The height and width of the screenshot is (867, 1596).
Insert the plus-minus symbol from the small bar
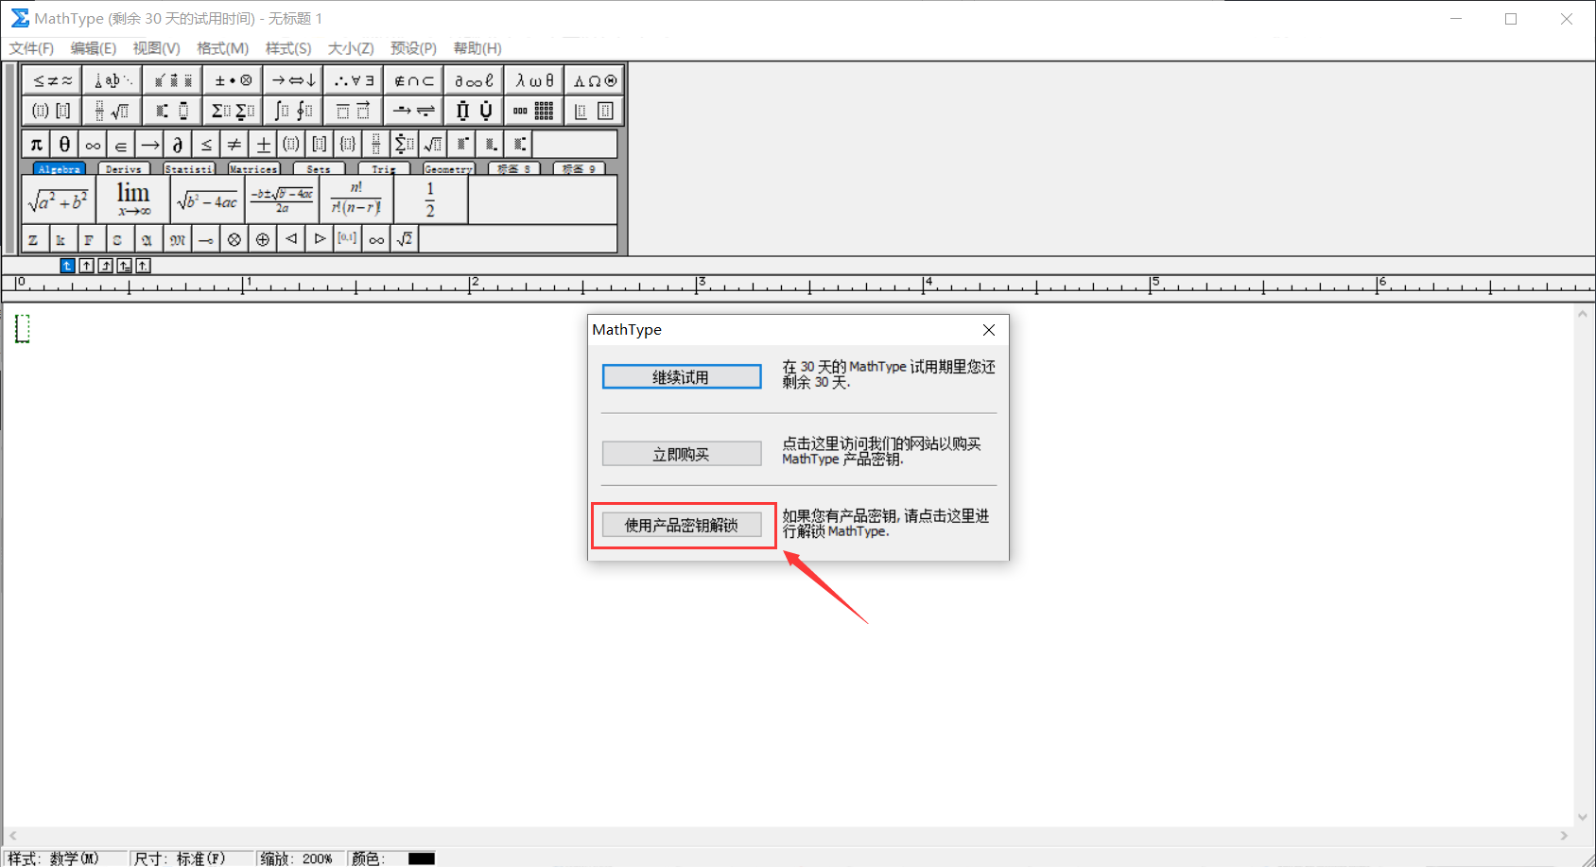[263, 145]
